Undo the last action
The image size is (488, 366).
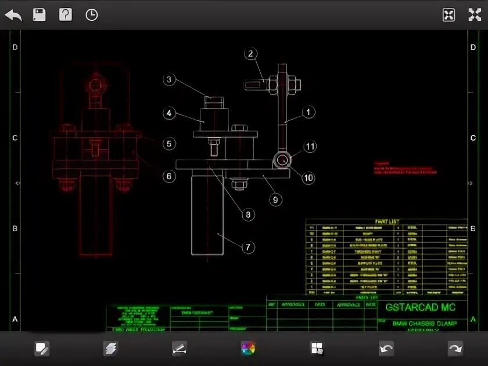[x=386, y=349]
